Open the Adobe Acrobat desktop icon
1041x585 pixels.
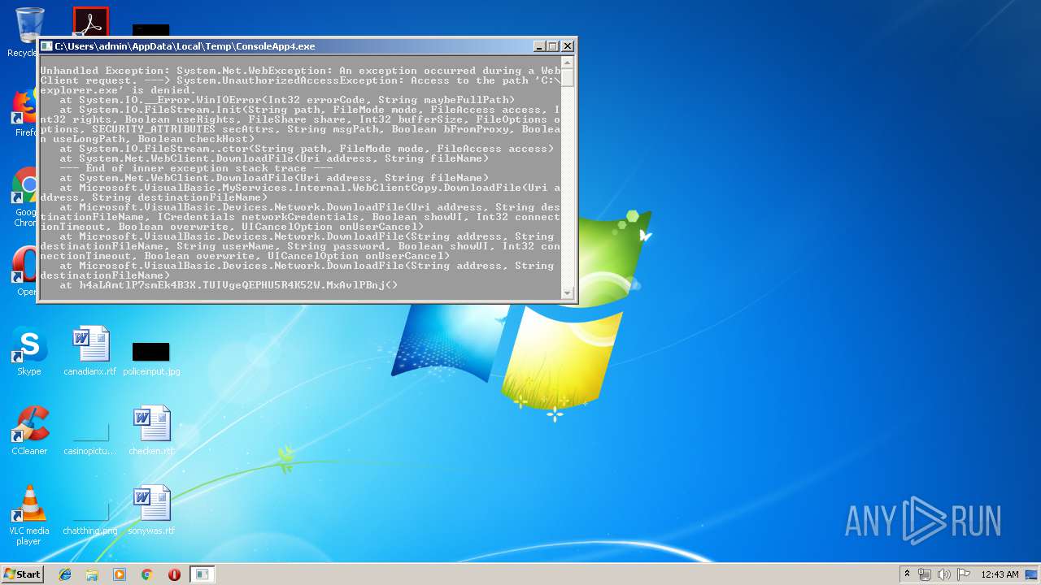(x=90, y=22)
